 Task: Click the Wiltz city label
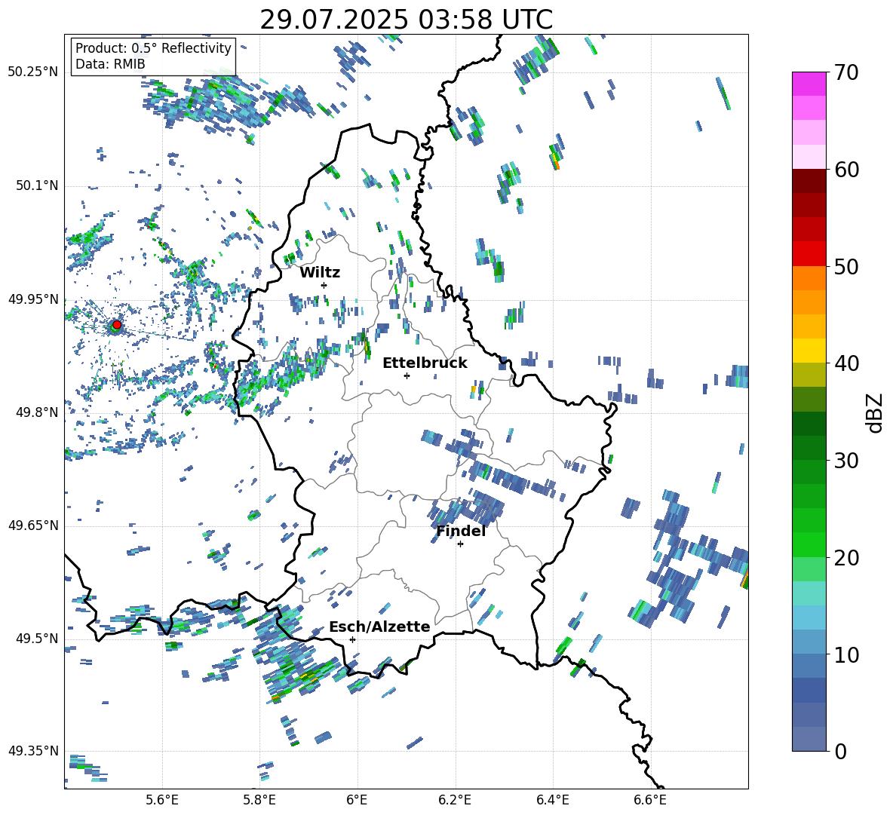click(x=320, y=273)
